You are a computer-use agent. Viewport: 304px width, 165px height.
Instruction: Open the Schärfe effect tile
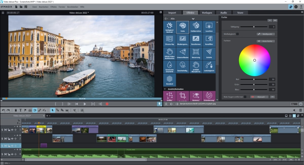pyautogui.click(x=209, y=54)
